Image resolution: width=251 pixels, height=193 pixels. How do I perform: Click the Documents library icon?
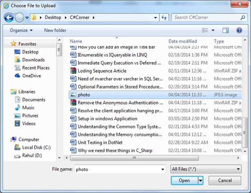17,99
